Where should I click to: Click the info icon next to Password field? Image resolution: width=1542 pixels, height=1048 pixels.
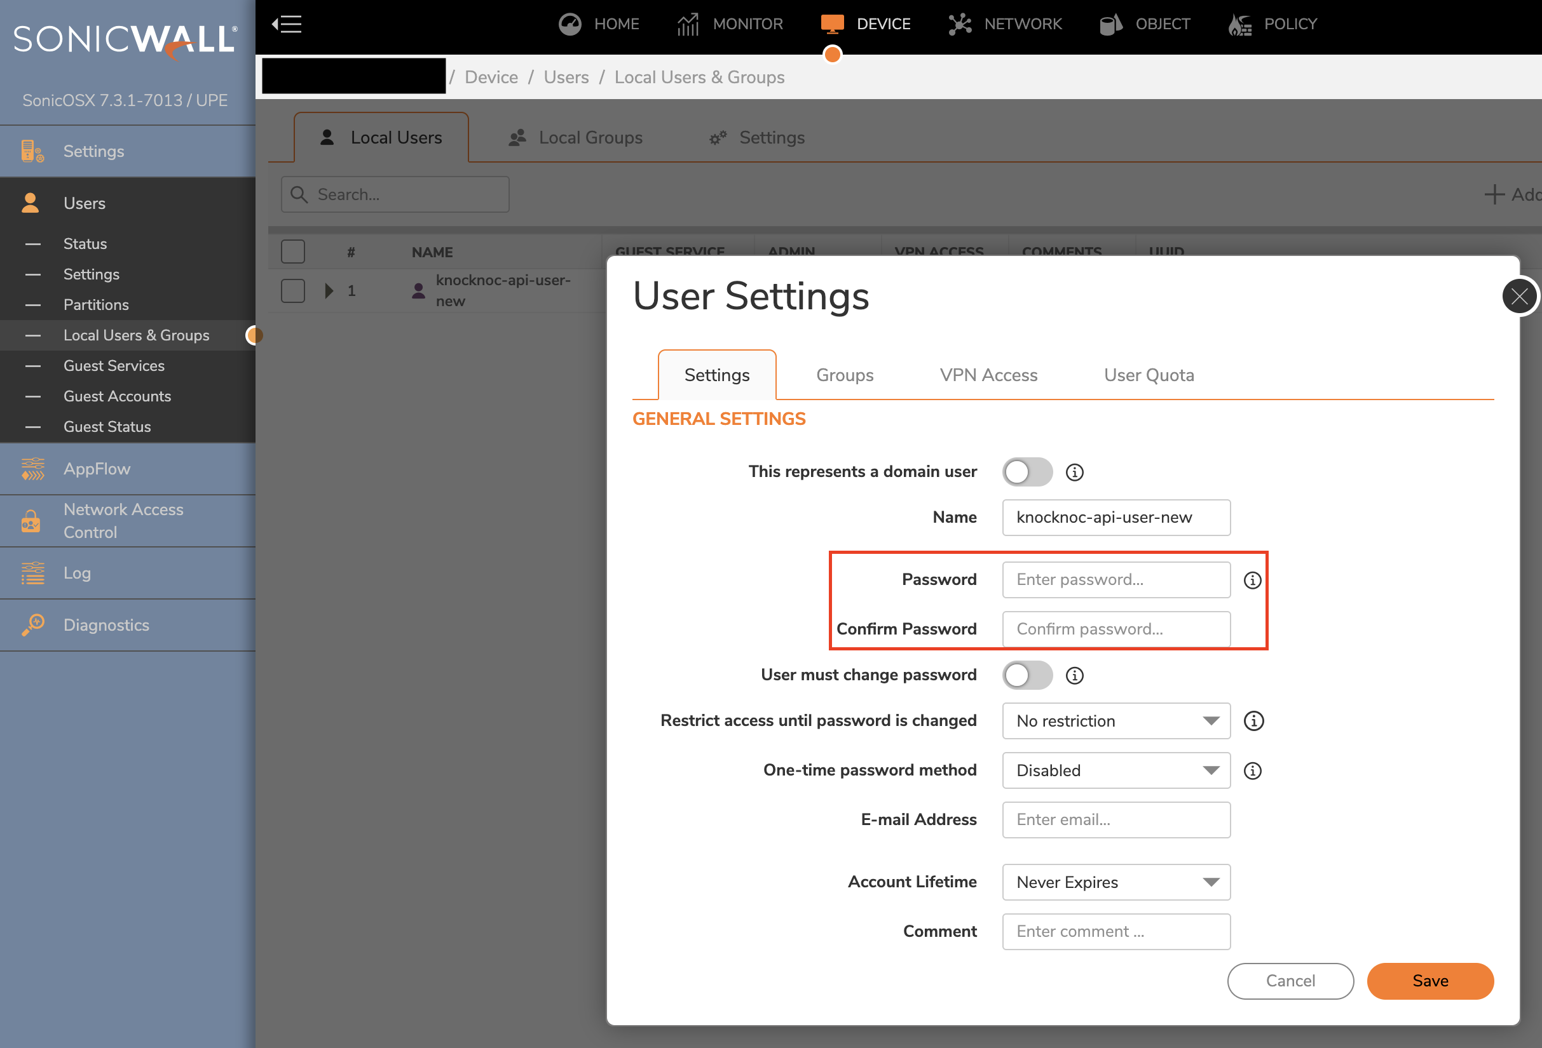click(x=1253, y=579)
